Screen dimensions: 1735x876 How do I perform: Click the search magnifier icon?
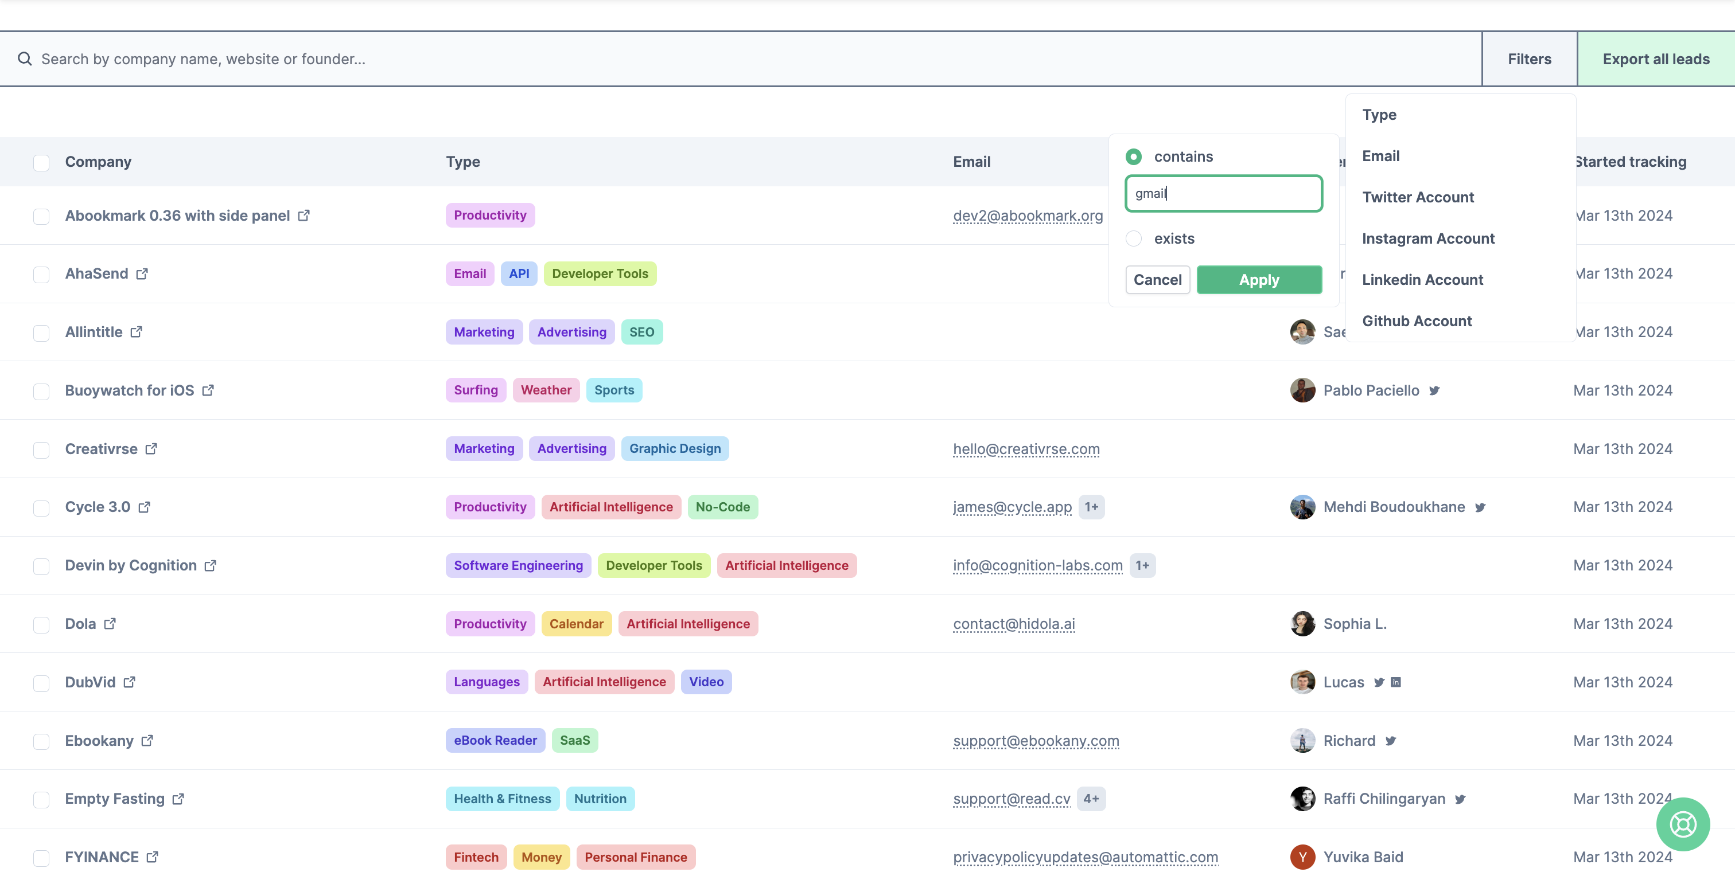(25, 58)
